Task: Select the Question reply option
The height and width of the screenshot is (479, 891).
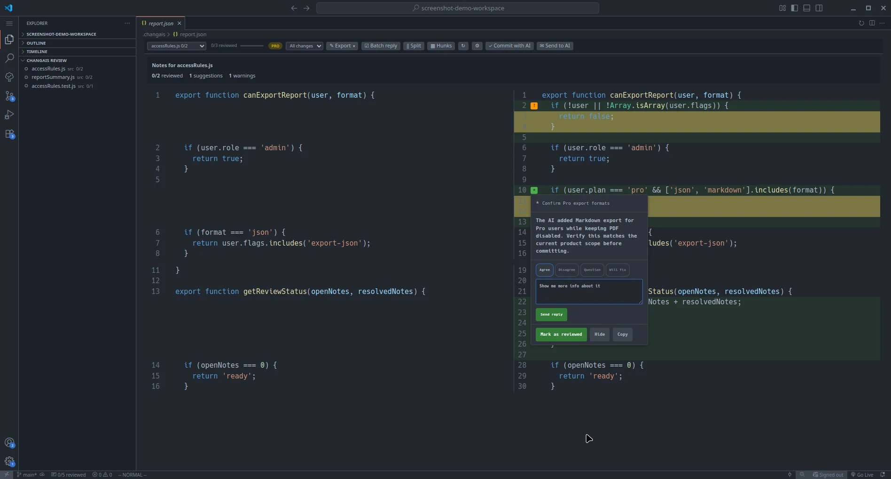Action: tap(592, 270)
